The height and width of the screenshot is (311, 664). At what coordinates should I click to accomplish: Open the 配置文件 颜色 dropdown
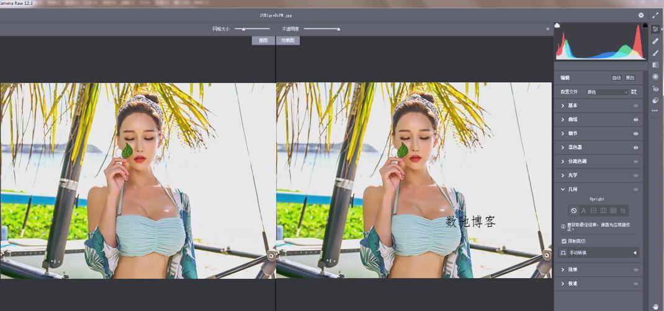607,92
